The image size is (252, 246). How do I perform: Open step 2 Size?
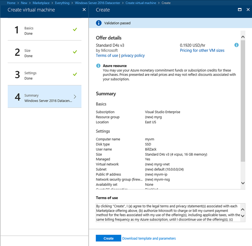pyautogui.click(x=44, y=53)
